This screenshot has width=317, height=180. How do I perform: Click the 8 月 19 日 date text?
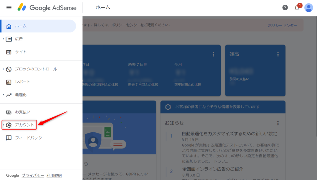coord(190,140)
